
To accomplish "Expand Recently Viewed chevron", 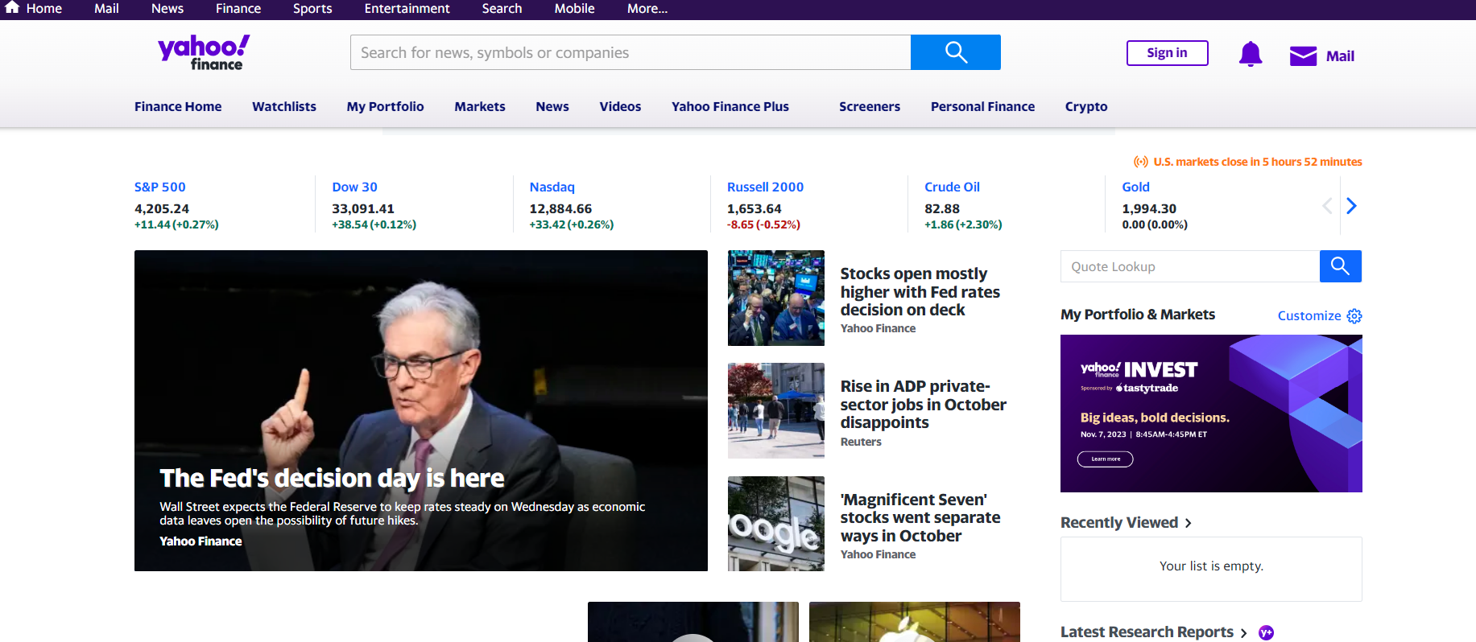I will [1188, 524].
